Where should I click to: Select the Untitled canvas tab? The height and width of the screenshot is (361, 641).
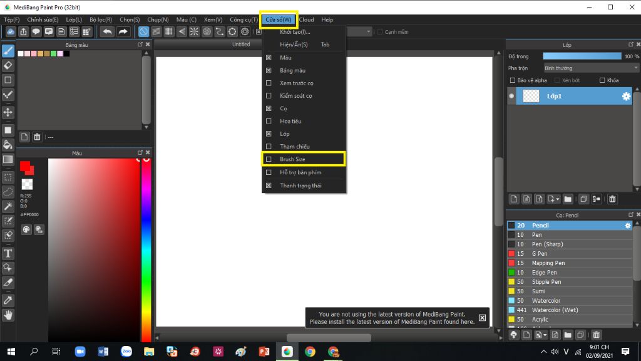point(241,44)
